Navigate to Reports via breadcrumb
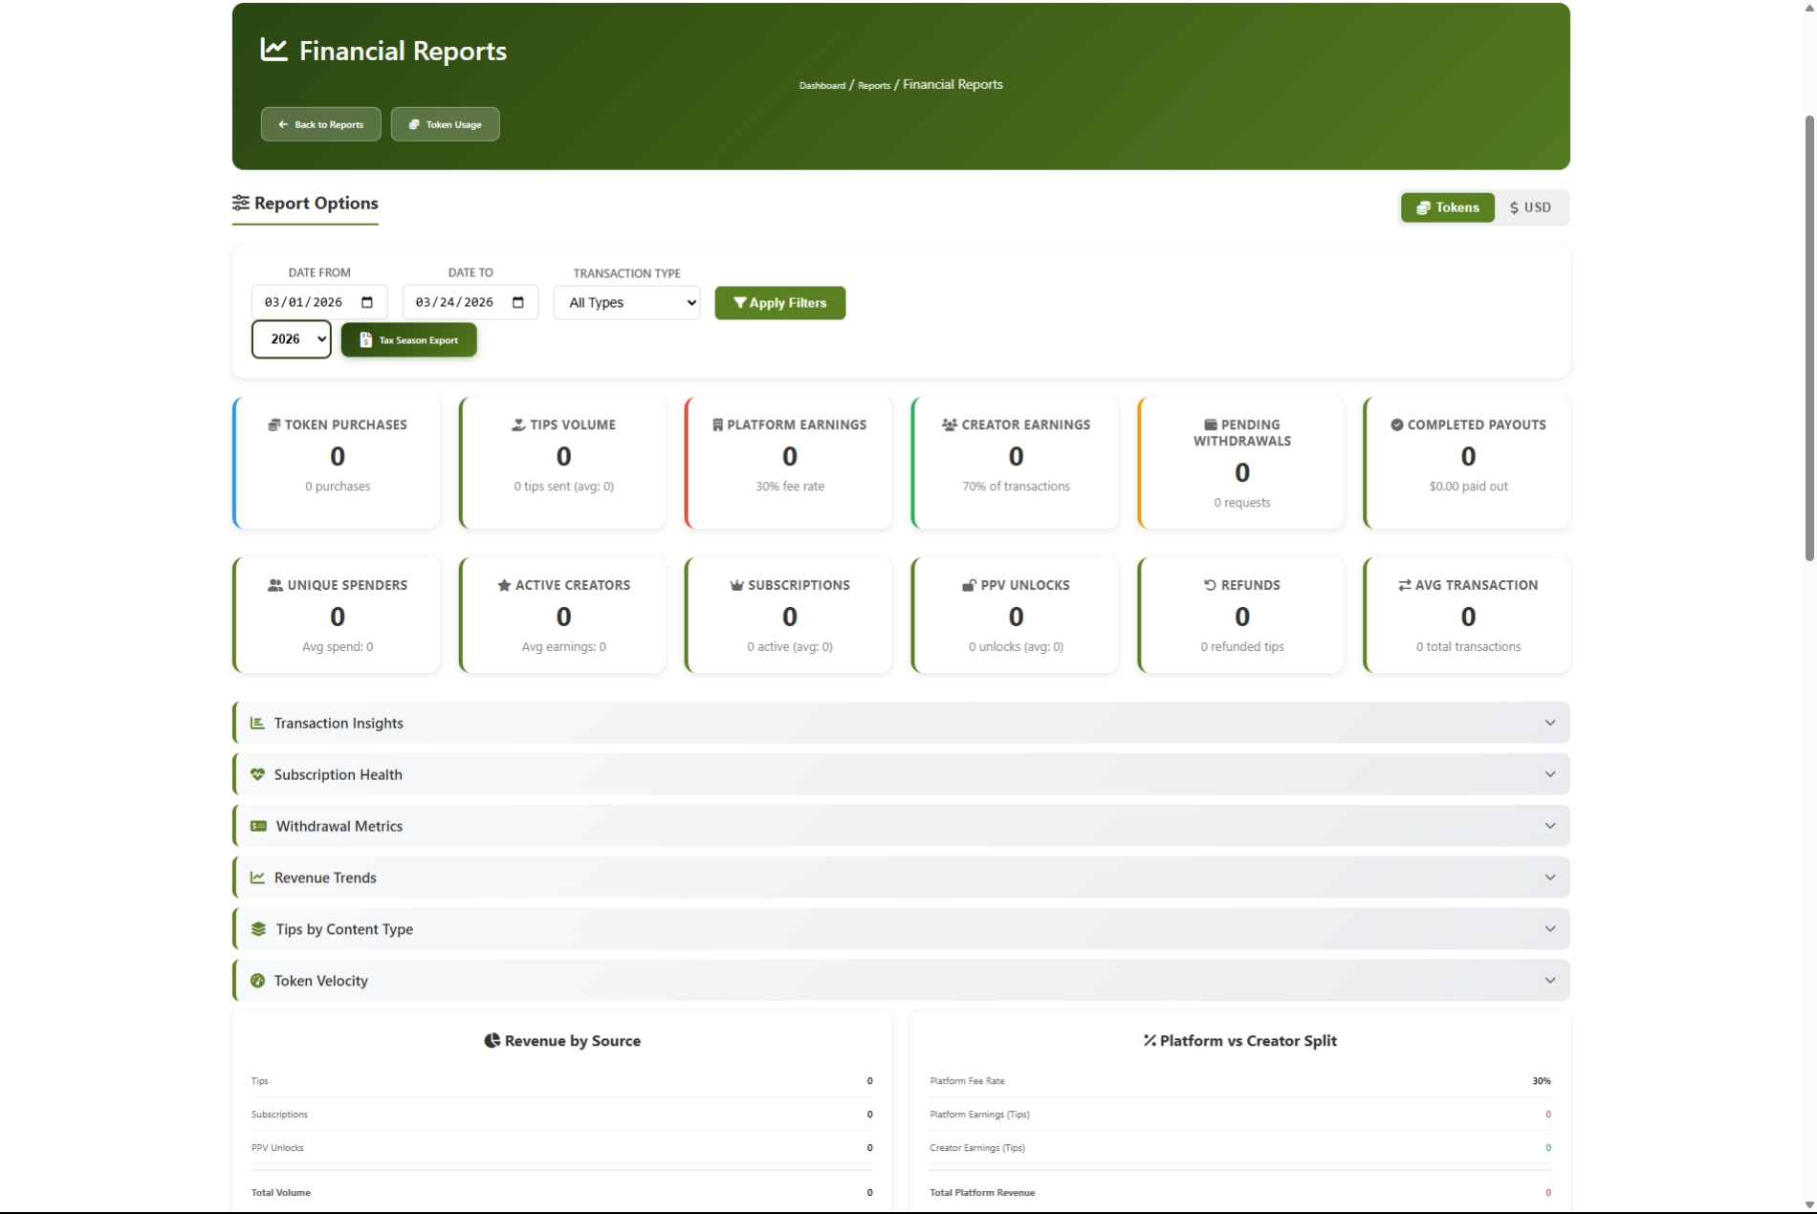1817x1214 pixels. pyautogui.click(x=874, y=85)
